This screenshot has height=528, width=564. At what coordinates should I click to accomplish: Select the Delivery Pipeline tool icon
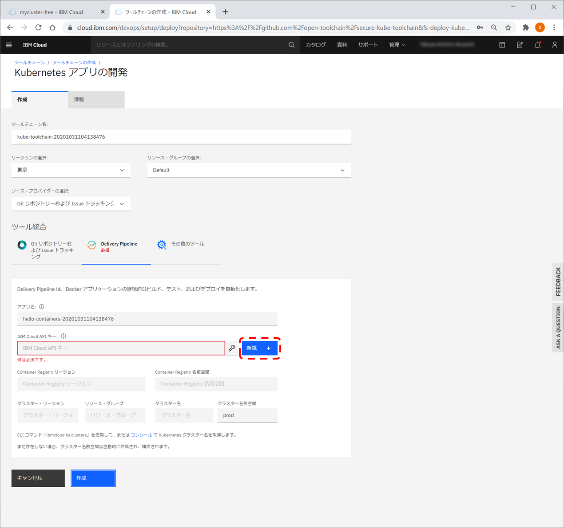(x=92, y=245)
